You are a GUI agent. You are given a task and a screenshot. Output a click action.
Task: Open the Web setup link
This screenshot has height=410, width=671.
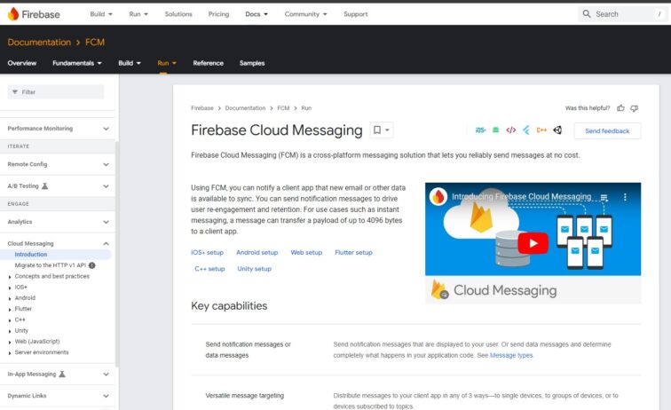(x=306, y=253)
